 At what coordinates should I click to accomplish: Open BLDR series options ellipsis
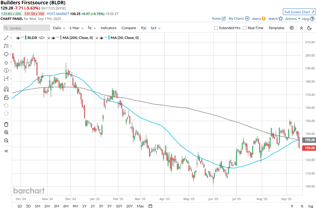pyautogui.click(x=23, y=37)
